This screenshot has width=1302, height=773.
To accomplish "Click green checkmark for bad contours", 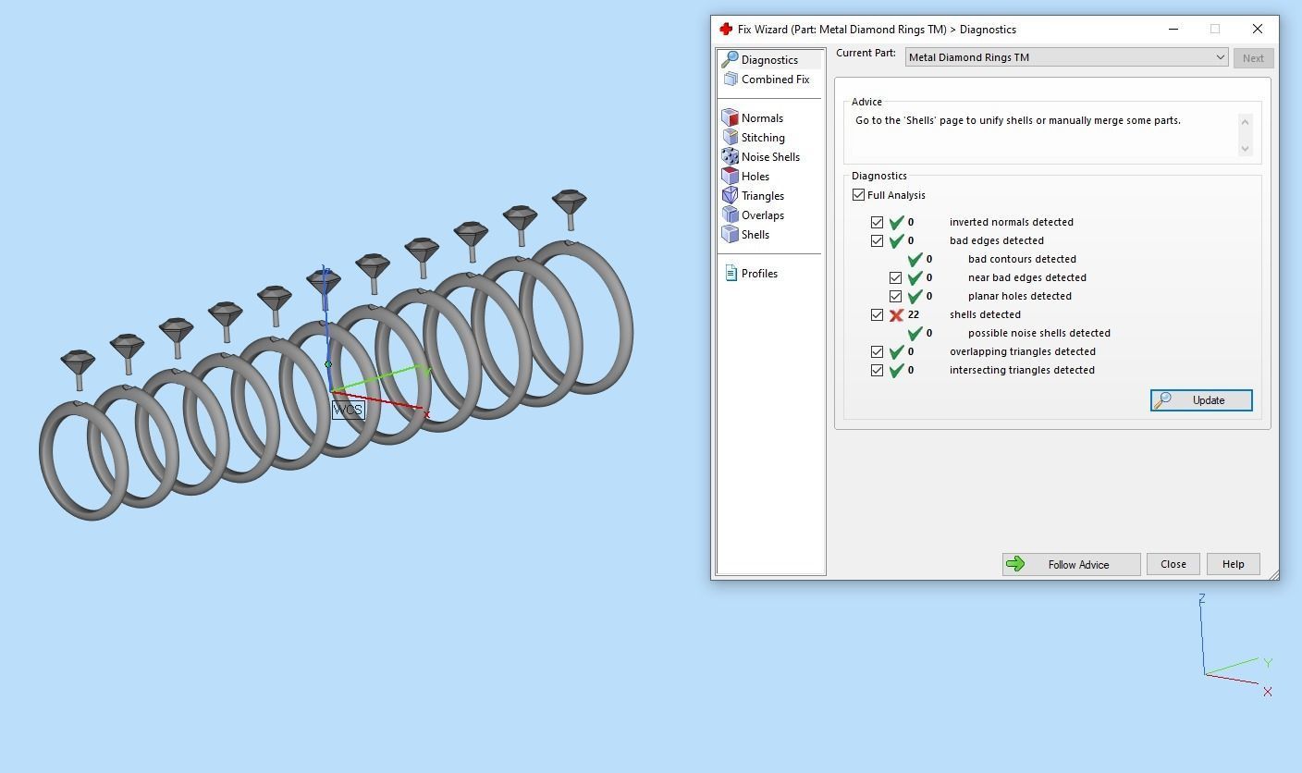I will (915, 260).
